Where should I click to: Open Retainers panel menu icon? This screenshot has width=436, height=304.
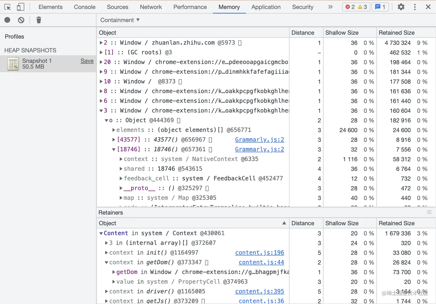(x=429, y=212)
